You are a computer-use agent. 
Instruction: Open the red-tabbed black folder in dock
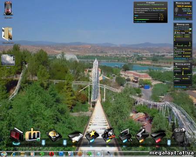point(158,137)
